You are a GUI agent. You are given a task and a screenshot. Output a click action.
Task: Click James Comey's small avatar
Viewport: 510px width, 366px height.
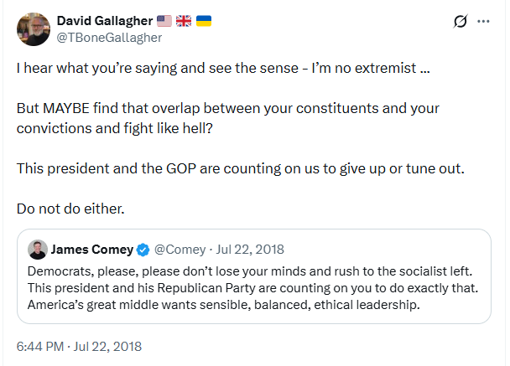pyautogui.click(x=37, y=250)
